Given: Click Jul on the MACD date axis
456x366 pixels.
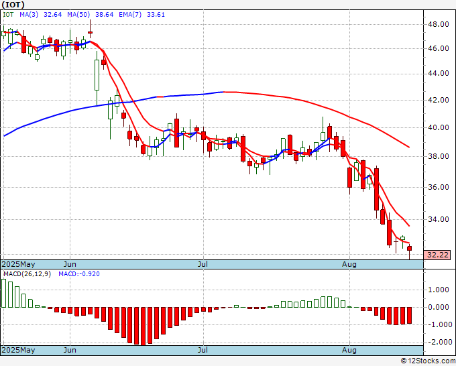Looking at the screenshot, I should click(x=203, y=350).
